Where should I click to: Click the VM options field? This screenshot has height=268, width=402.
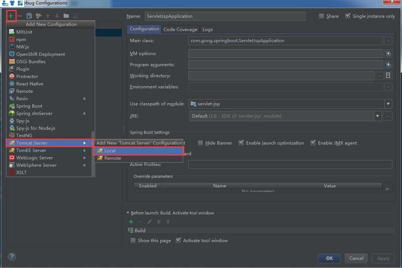[286, 54]
